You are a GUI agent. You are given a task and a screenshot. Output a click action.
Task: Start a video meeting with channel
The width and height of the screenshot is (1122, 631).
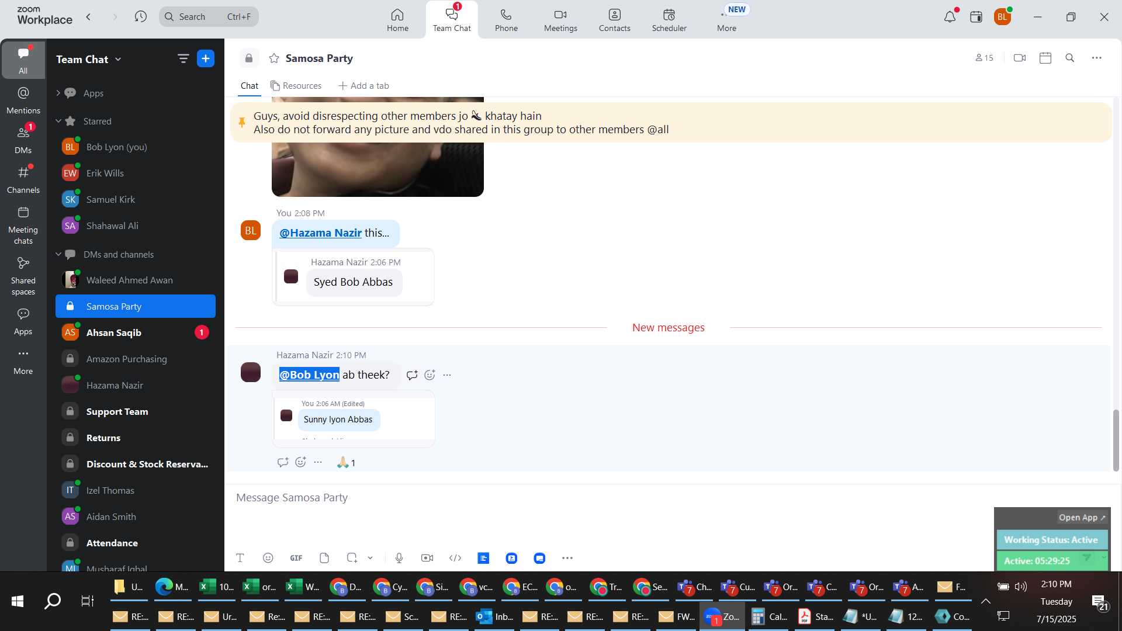[x=1020, y=58]
